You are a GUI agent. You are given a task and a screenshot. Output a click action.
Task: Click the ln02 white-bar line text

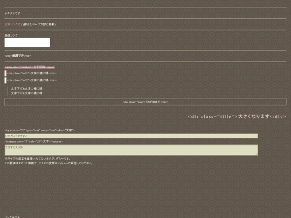[x=32, y=80]
